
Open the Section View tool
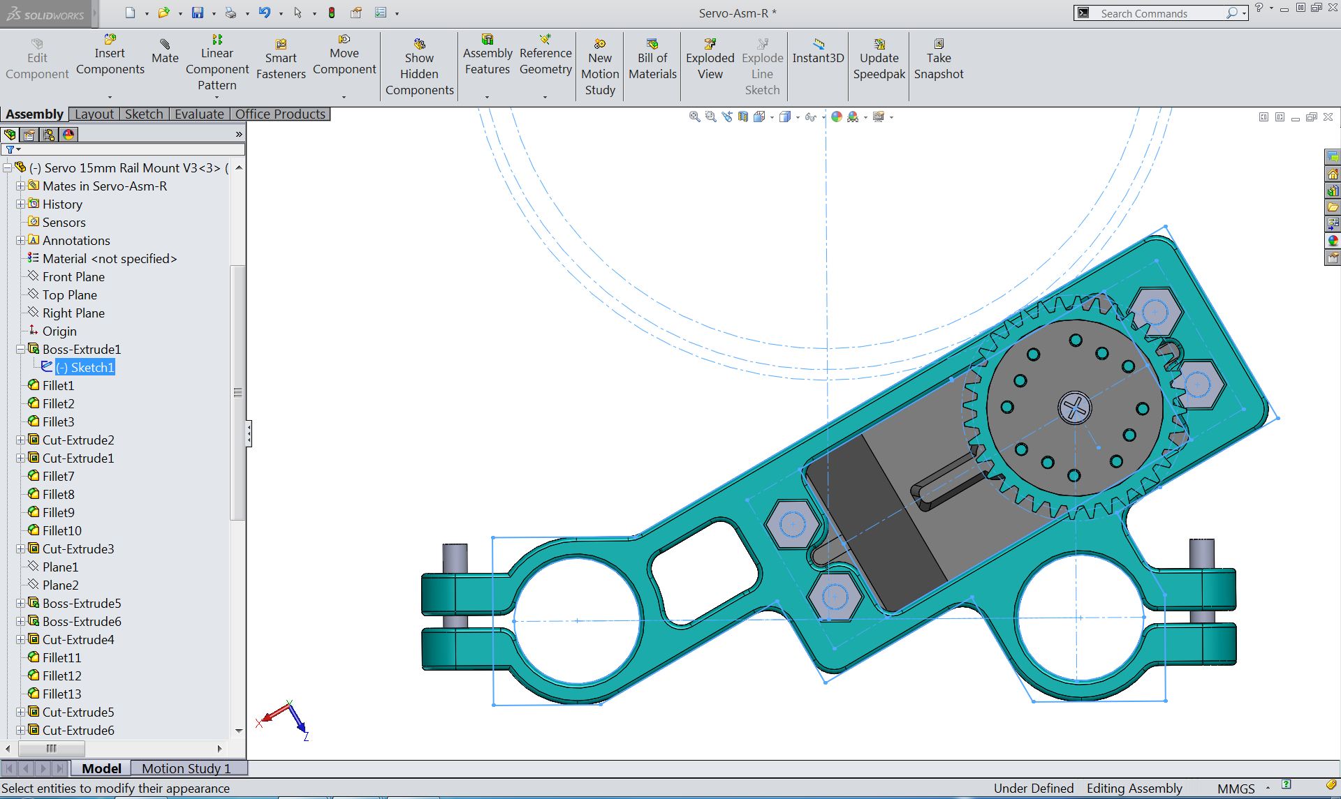(744, 117)
